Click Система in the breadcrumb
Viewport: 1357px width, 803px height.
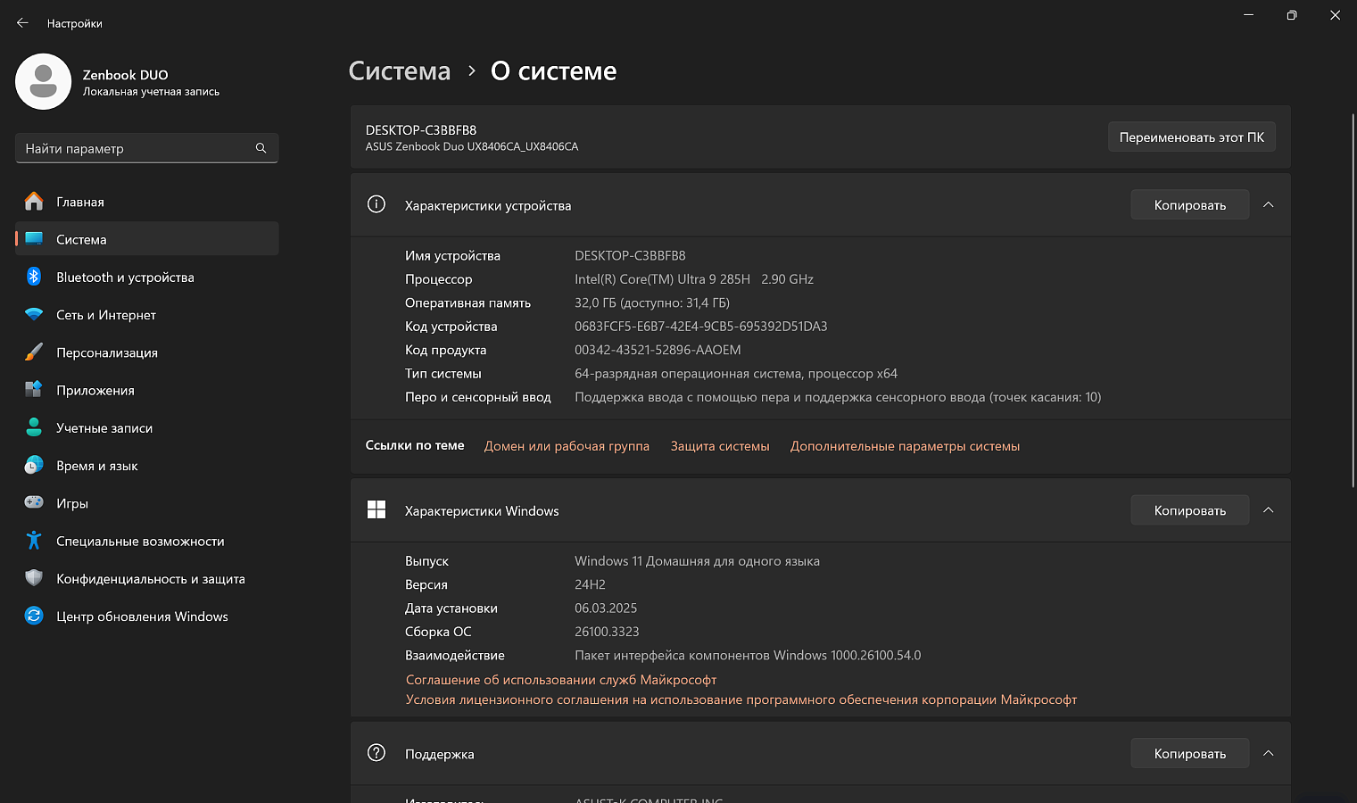[400, 70]
